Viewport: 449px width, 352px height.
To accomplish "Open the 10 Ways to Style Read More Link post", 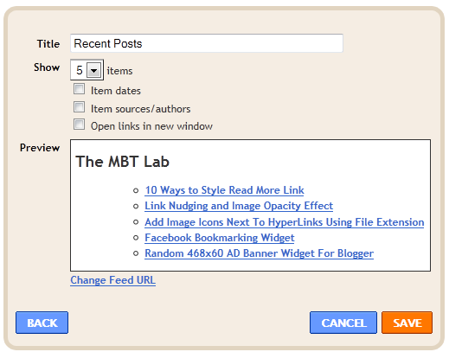I will pos(224,190).
